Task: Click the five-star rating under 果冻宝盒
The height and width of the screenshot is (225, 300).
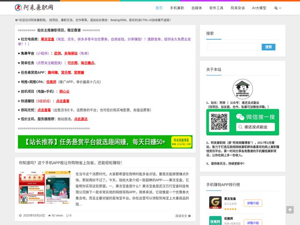Action: 230,209
